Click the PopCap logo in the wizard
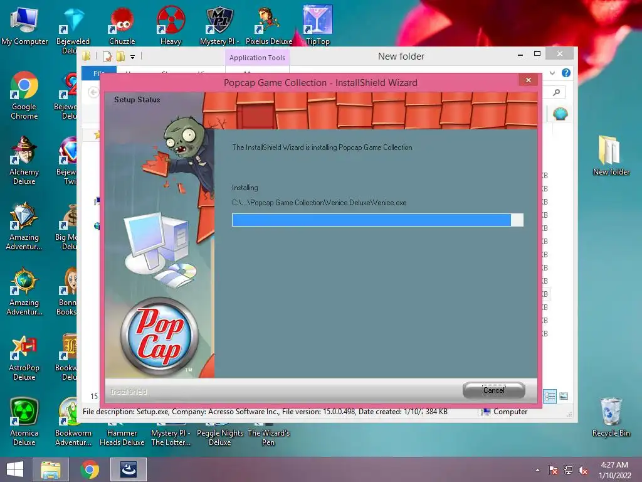The image size is (642, 482). click(x=159, y=336)
